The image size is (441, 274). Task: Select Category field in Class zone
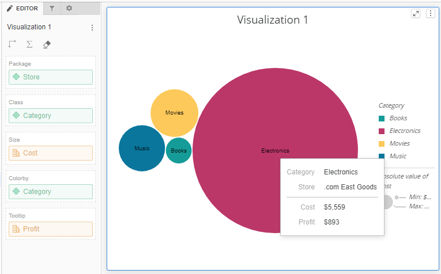click(51, 116)
